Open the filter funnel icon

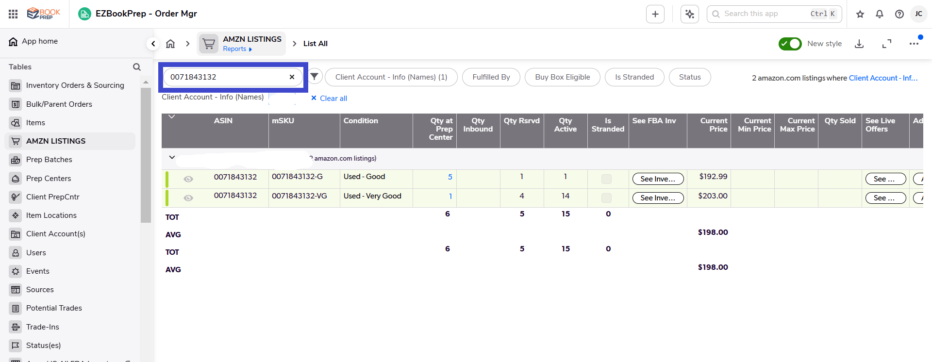315,76
